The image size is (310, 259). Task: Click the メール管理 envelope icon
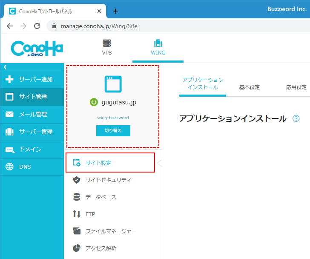[x=9, y=115]
